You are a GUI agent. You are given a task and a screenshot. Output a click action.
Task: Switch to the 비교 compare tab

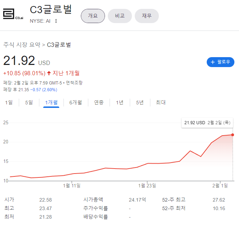pyautogui.click(x=120, y=16)
